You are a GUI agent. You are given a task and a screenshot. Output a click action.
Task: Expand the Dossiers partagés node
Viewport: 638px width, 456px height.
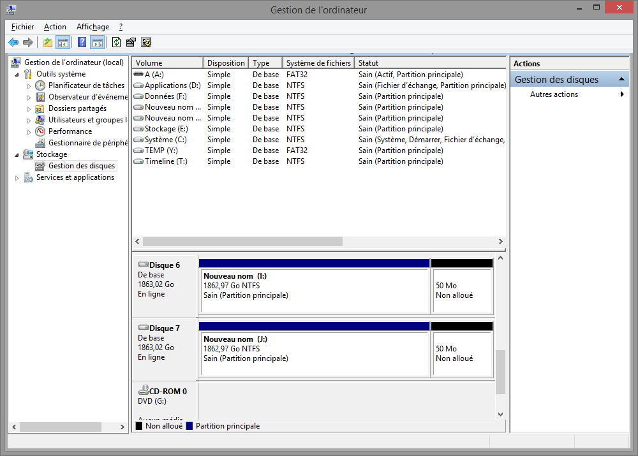click(x=29, y=109)
